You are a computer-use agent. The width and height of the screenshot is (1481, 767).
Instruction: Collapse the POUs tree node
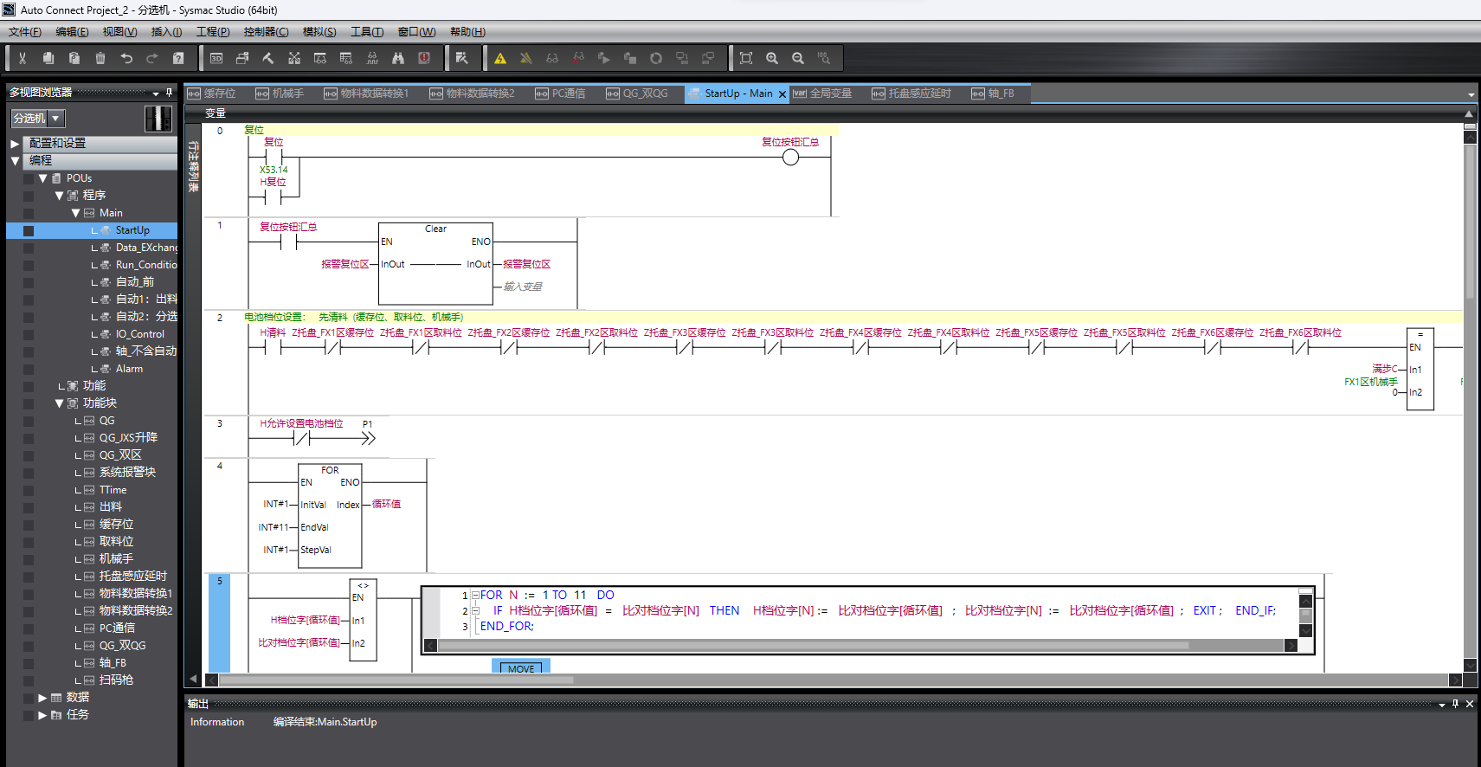[x=42, y=178]
